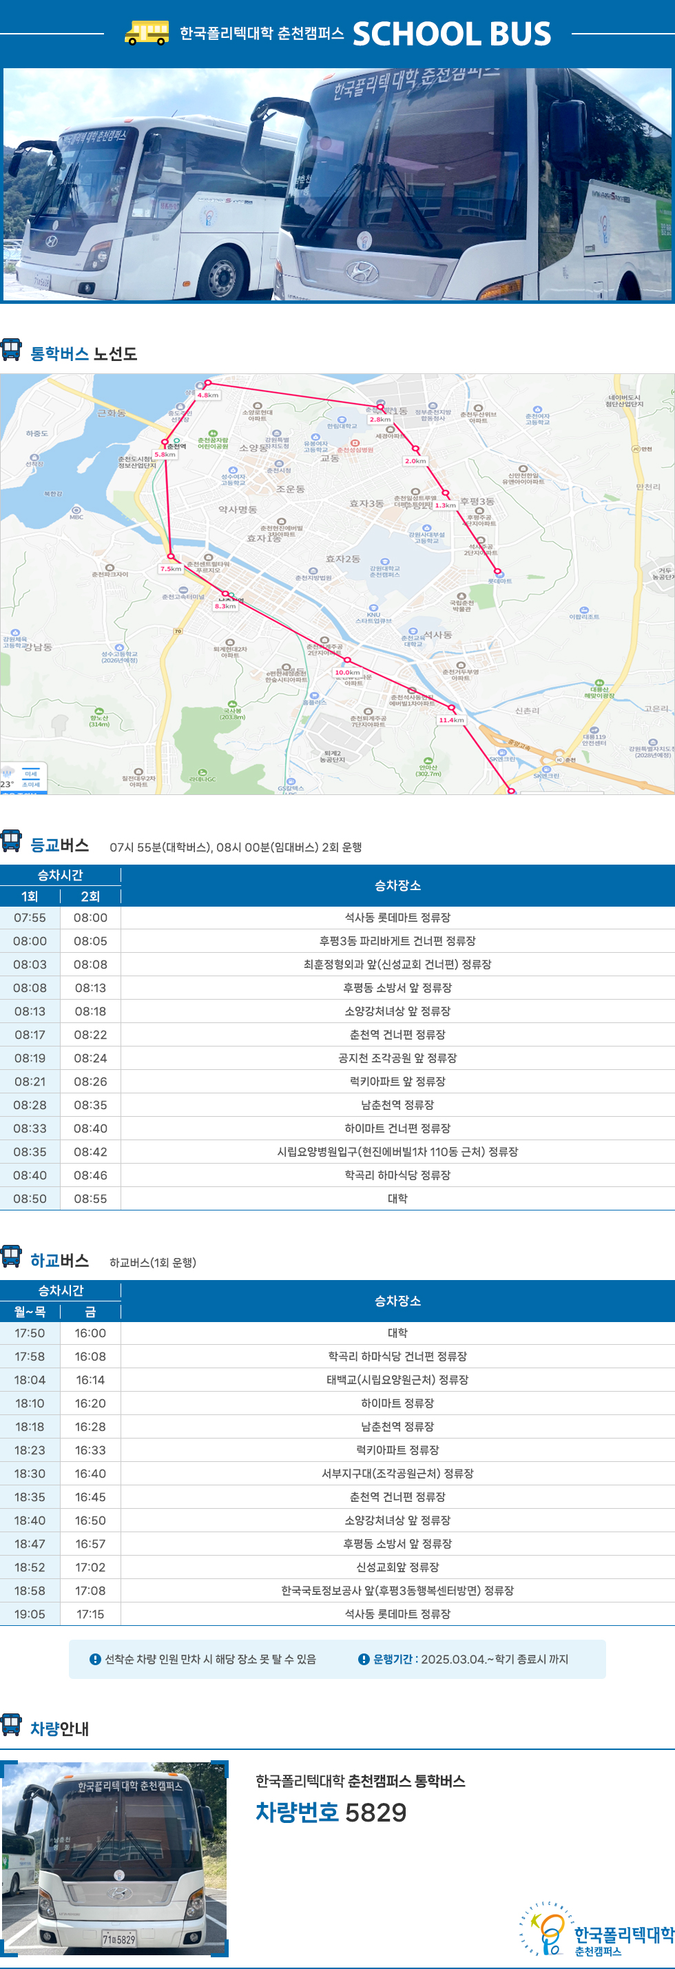
Task: Click the 11.4km distance label on map
Action: 451,720
